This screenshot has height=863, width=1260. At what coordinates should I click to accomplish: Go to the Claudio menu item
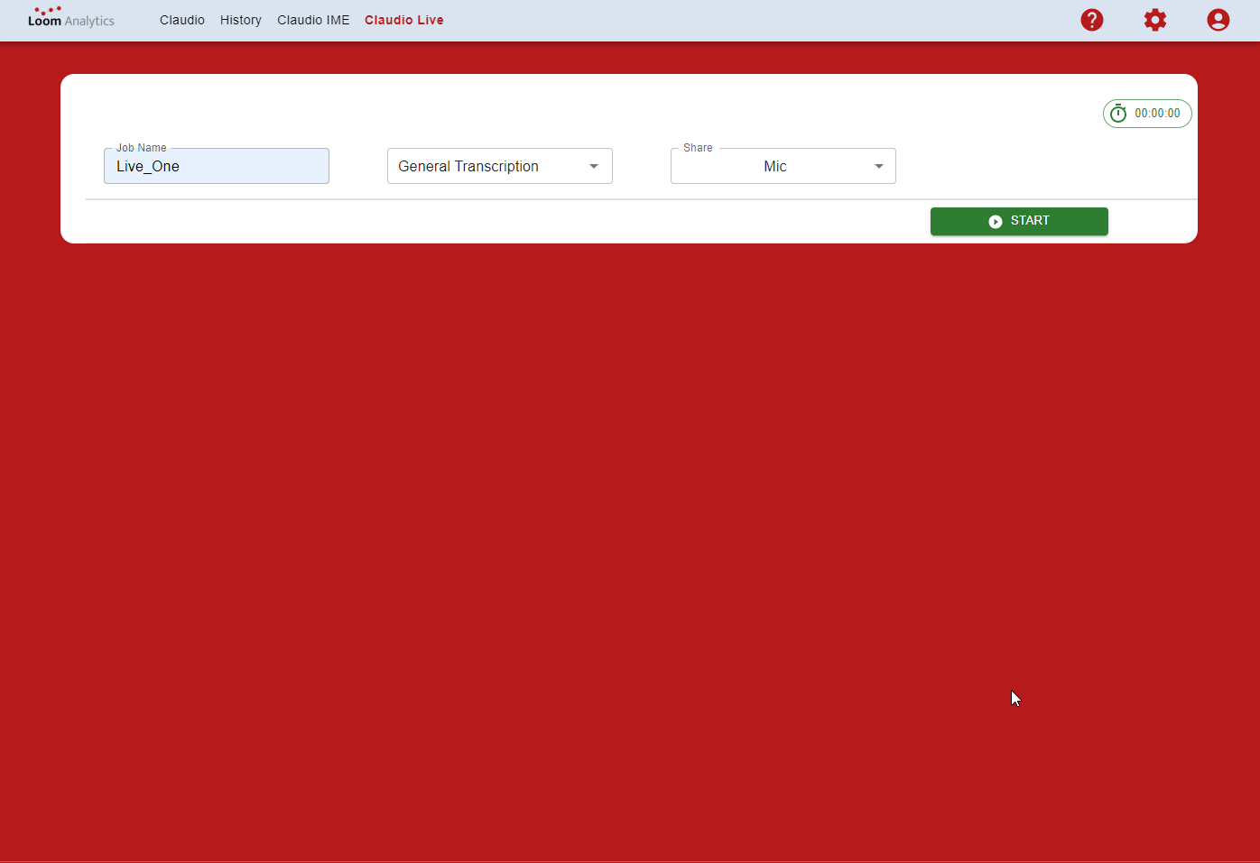(182, 20)
